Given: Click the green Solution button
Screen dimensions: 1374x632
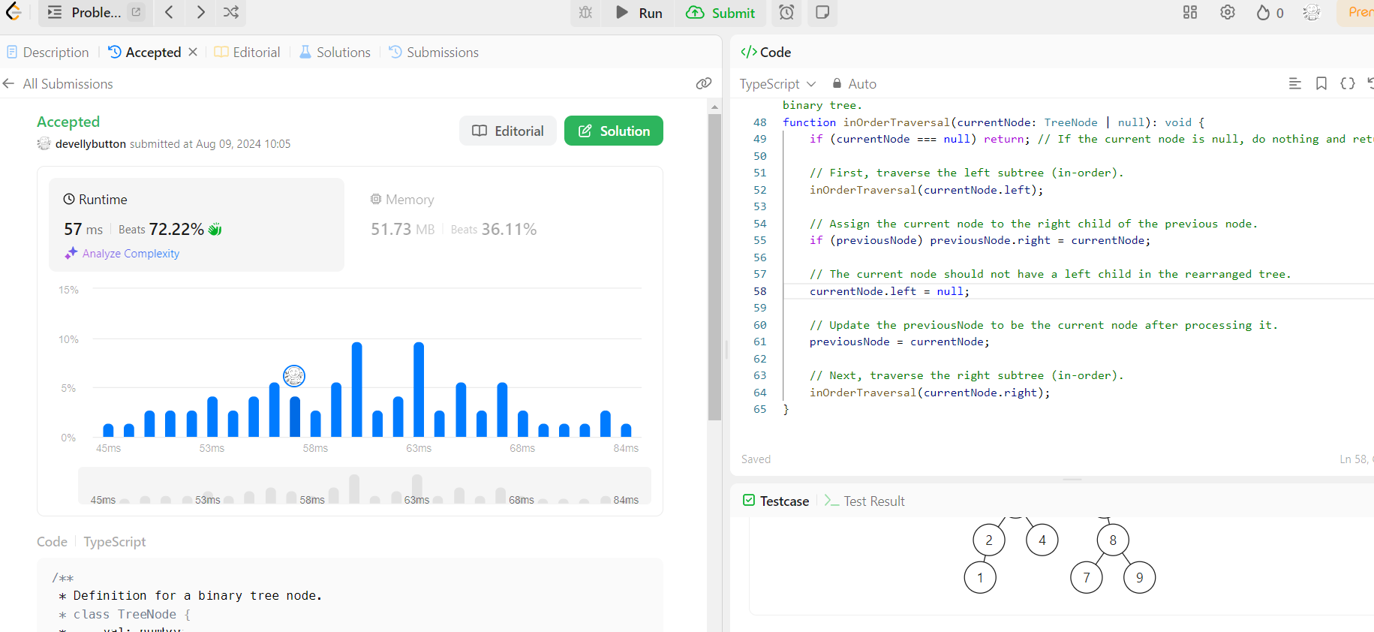Looking at the screenshot, I should pos(614,131).
